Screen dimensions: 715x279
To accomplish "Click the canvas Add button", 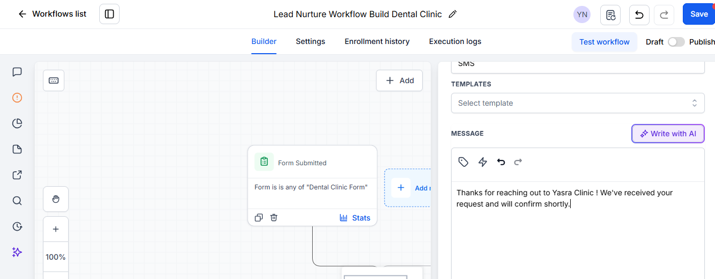I will pyautogui.click(x=399, y=80).
